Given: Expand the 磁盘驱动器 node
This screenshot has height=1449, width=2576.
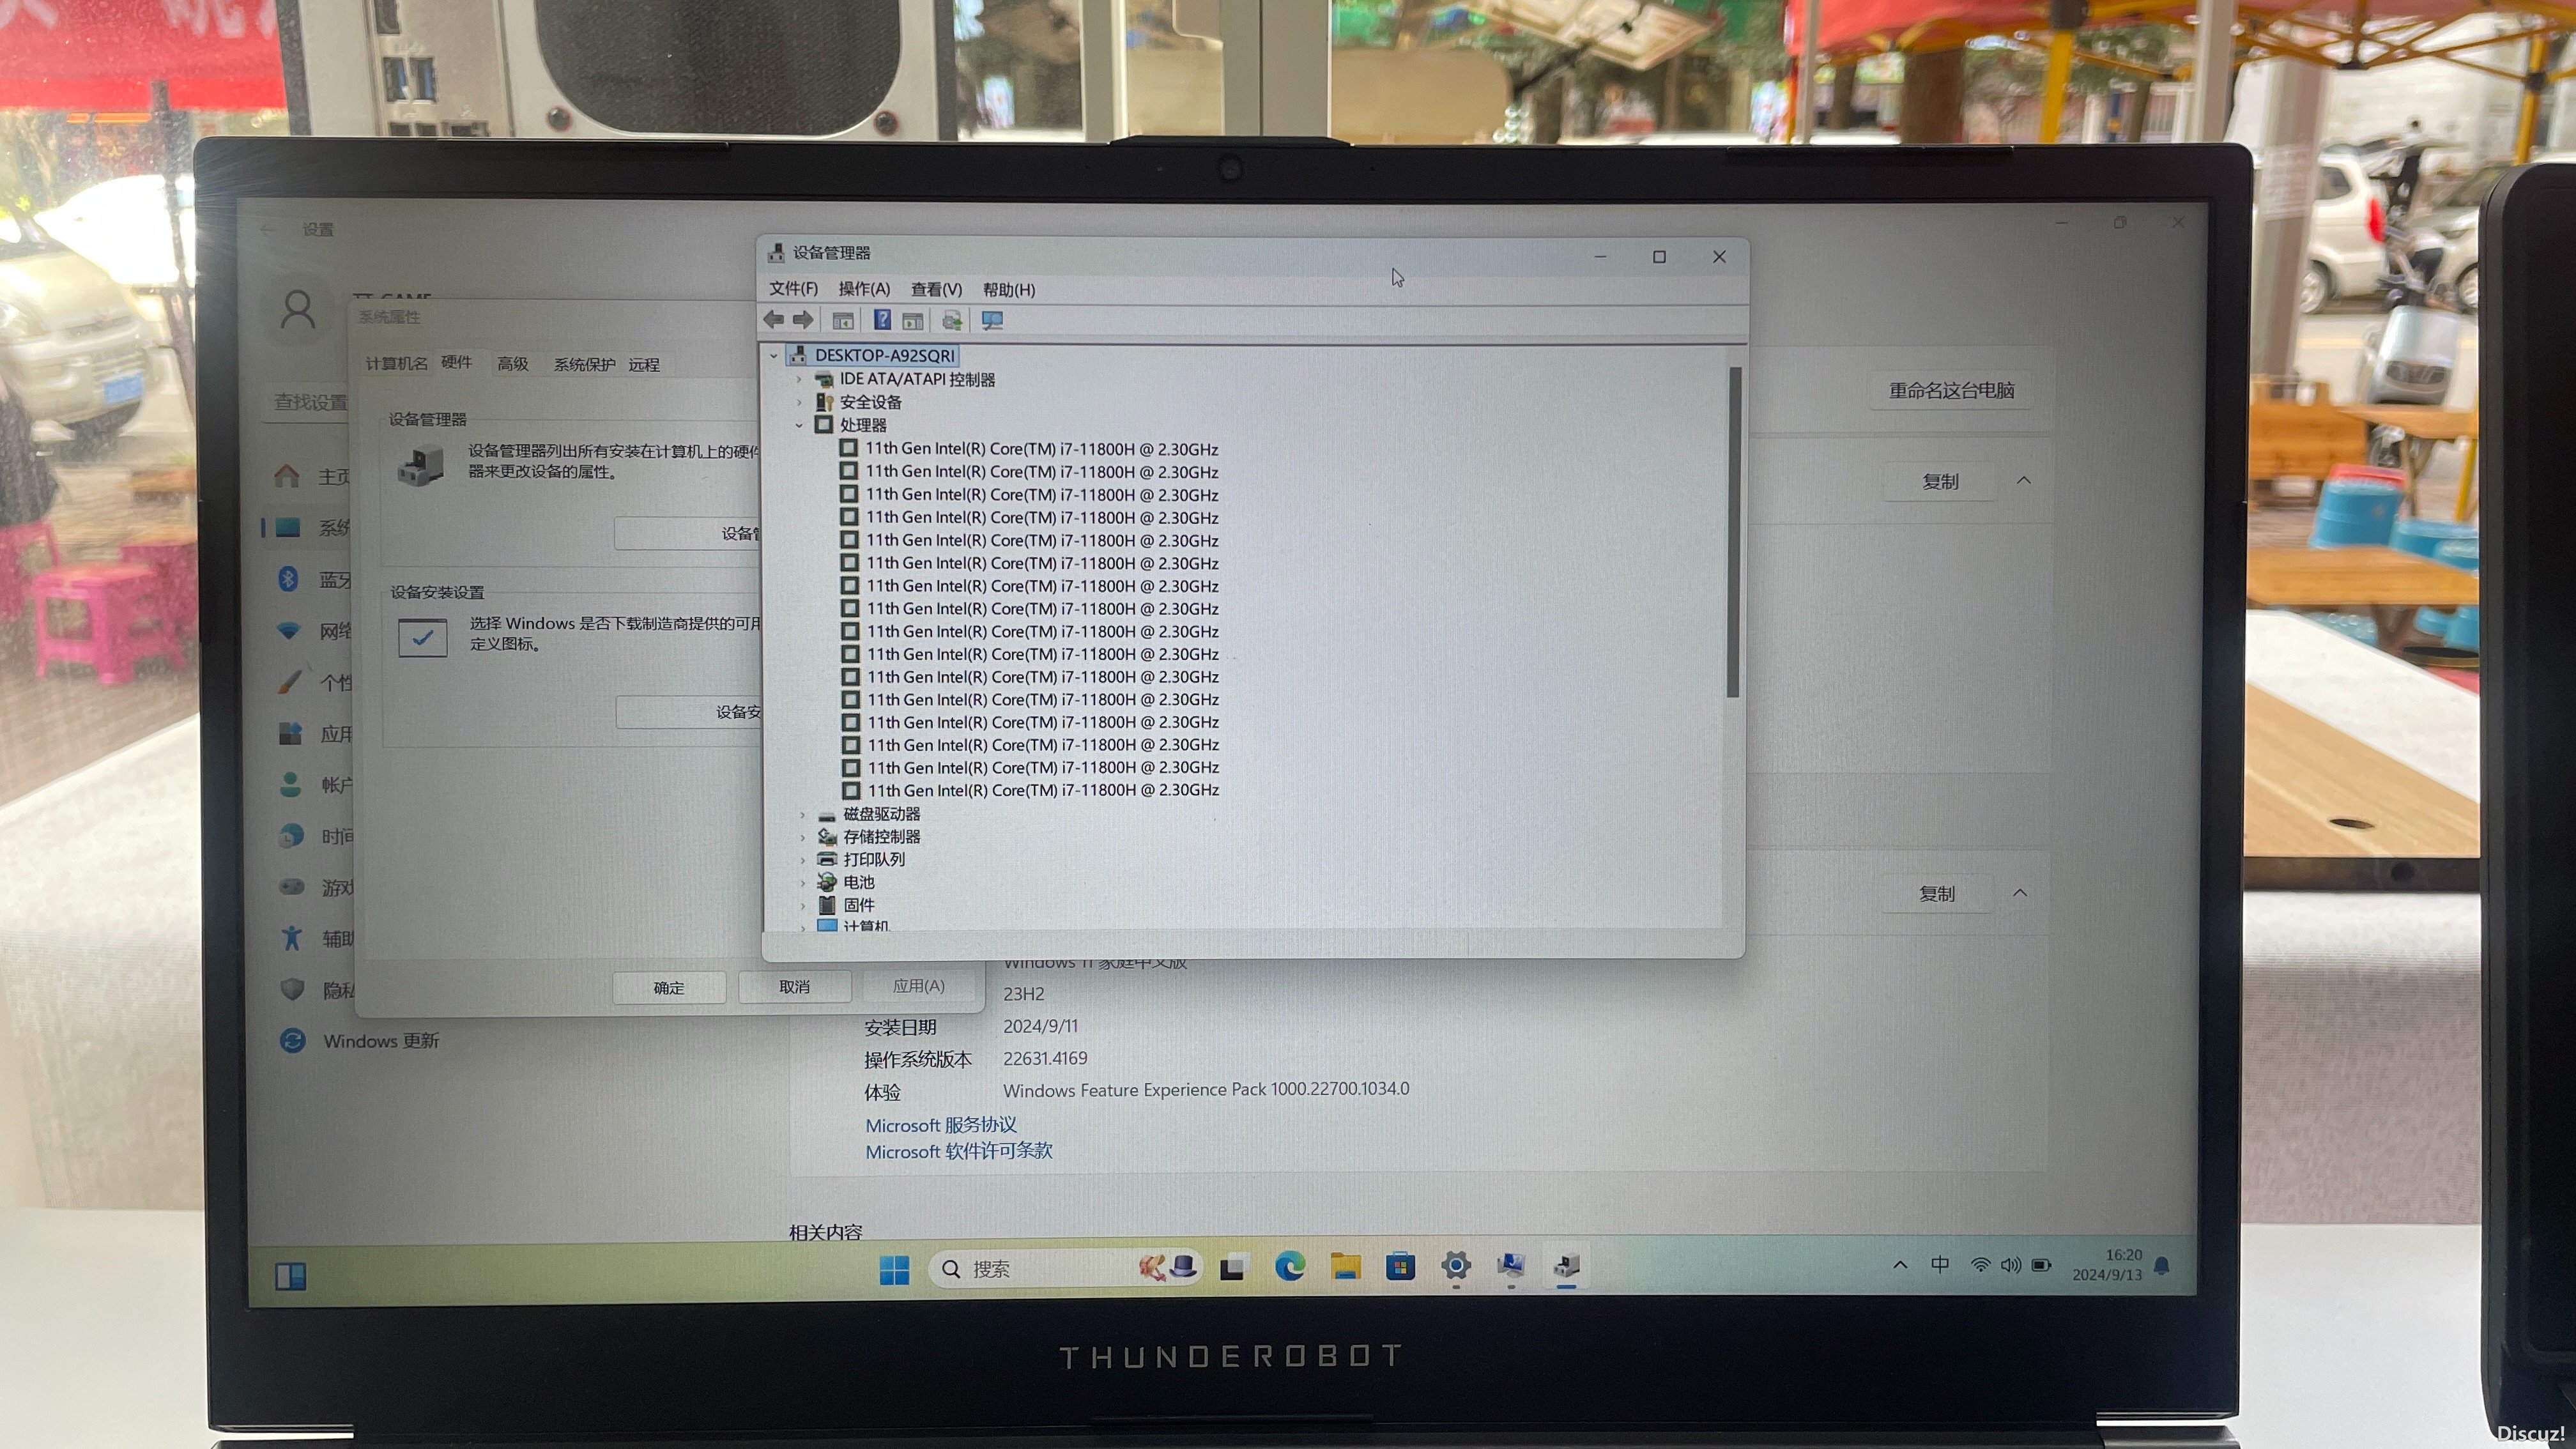Looking at the screenshot, I should point(802,815).
